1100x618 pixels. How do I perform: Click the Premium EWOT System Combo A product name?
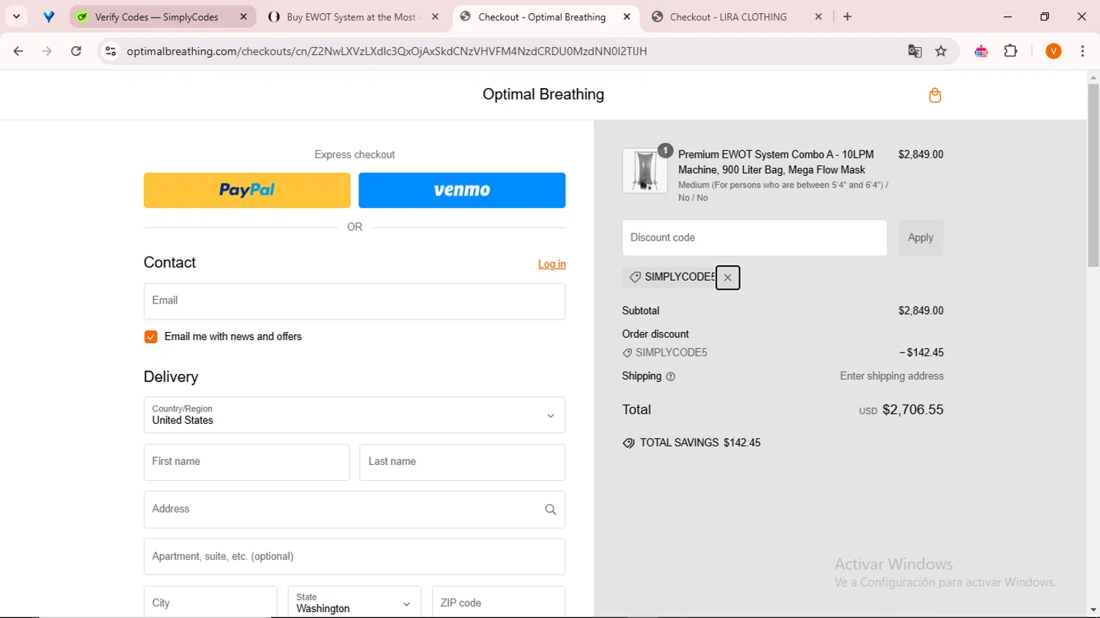pyautogui.click(x=776, y=162)
